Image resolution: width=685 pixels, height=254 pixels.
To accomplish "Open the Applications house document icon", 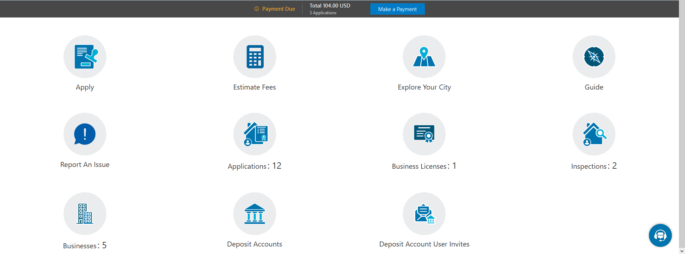I will pyautogui.click(x=255, y=134).
